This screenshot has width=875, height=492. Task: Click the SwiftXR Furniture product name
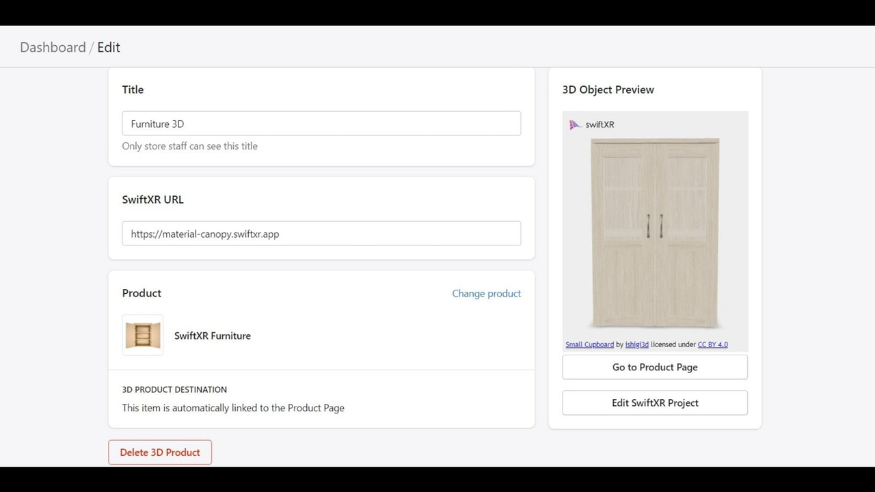coord(213,336)
